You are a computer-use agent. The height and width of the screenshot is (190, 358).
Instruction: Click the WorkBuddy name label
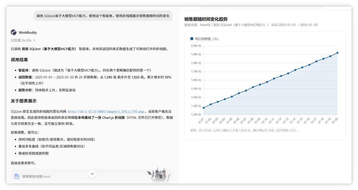[x=28, y=33]
